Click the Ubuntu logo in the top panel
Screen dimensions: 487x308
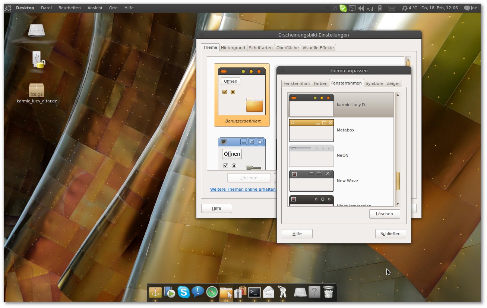click(8, 8)
